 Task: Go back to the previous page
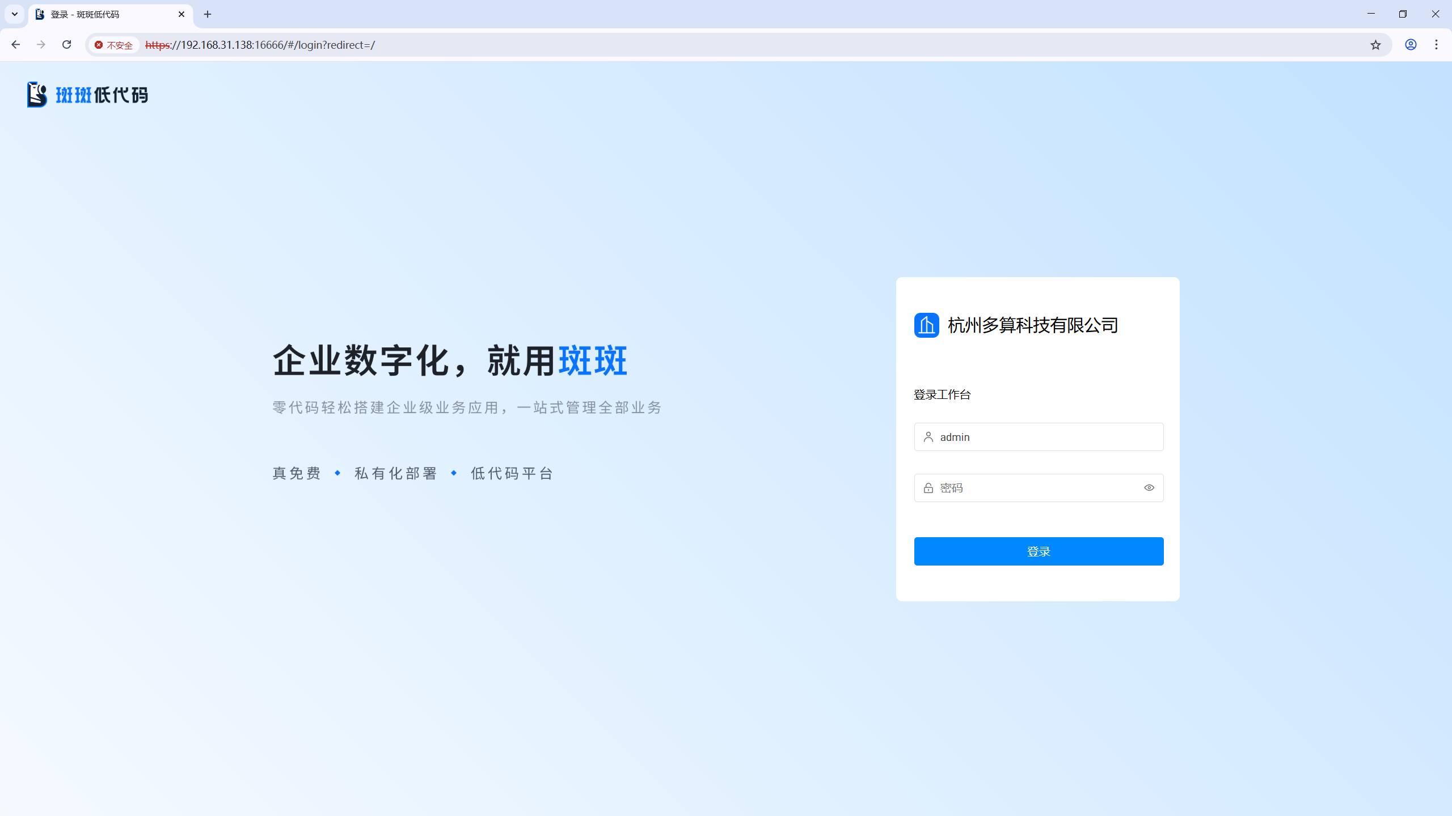click(16, 45)
